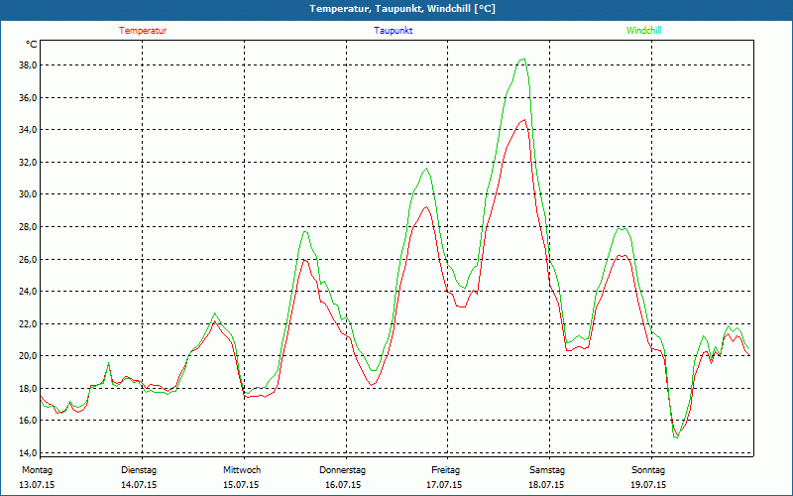793x496 pixels.
Task: Click the date 18.07.15
Action: point(546,485)
